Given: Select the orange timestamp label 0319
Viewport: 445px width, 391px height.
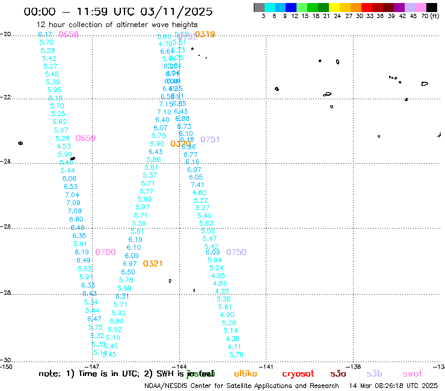Looking at the screenshot, I should tap(205, 34).
